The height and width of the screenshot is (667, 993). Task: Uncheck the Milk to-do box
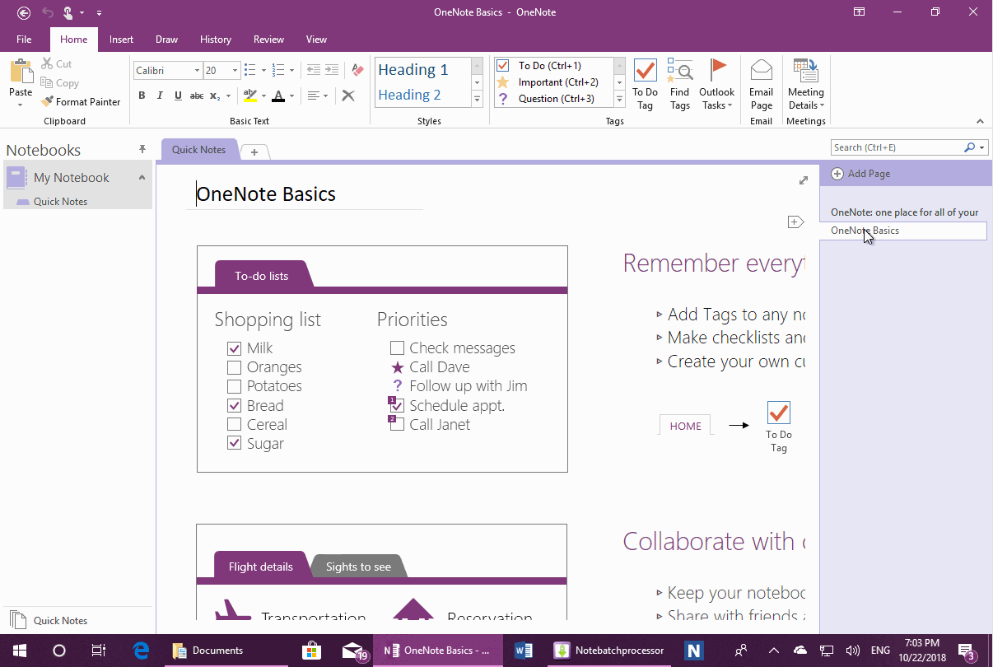pyautogui.click(x=234, y=348)
